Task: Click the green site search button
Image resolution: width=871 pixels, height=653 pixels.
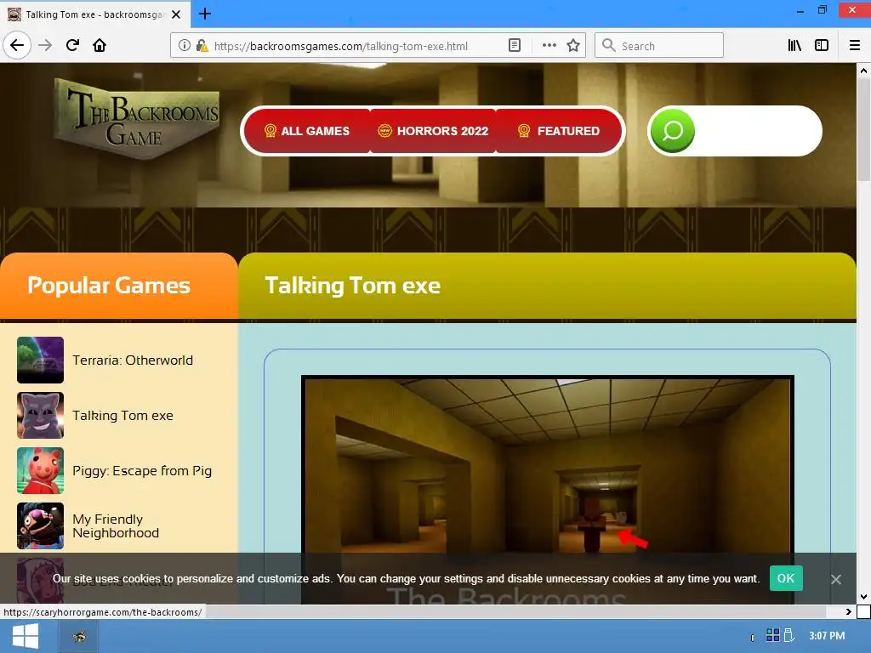Action: click(673, 131)
